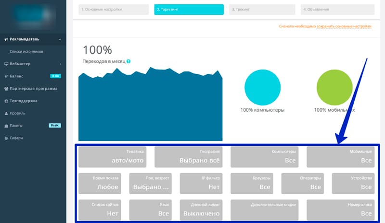Collapse the Рекламодатель menu chevron
This screenshot has height=223, width=385.
click(60, 39)
